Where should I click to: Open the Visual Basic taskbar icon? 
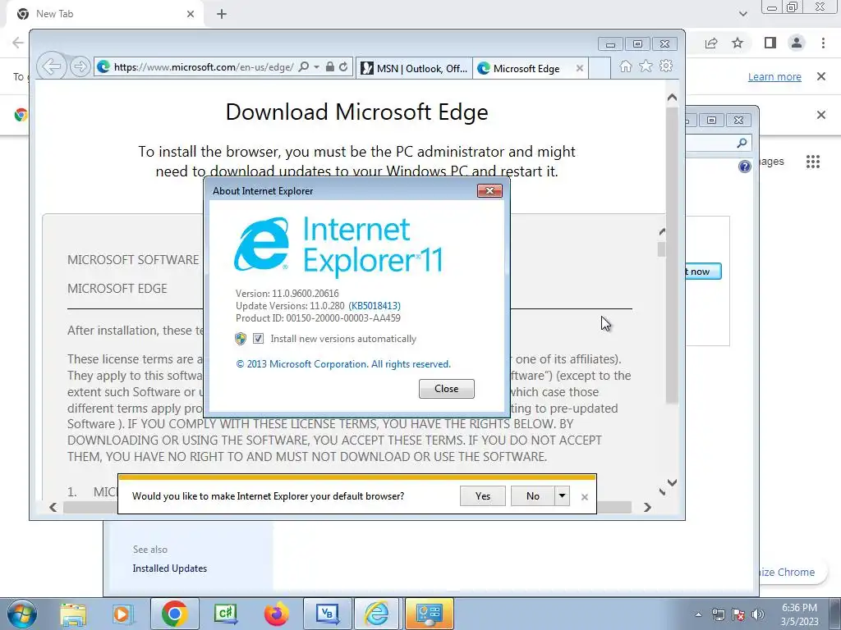327,614
